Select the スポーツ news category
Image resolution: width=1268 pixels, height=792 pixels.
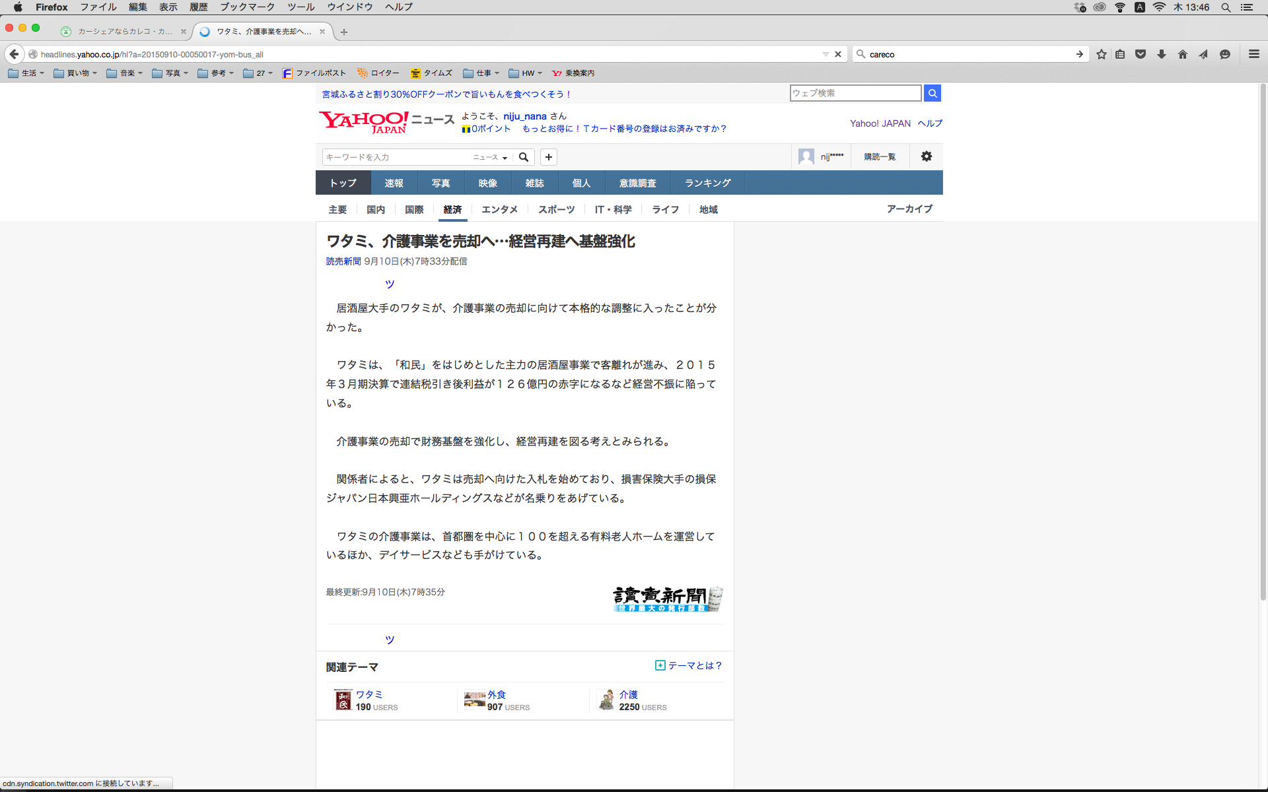click(556, 209)
